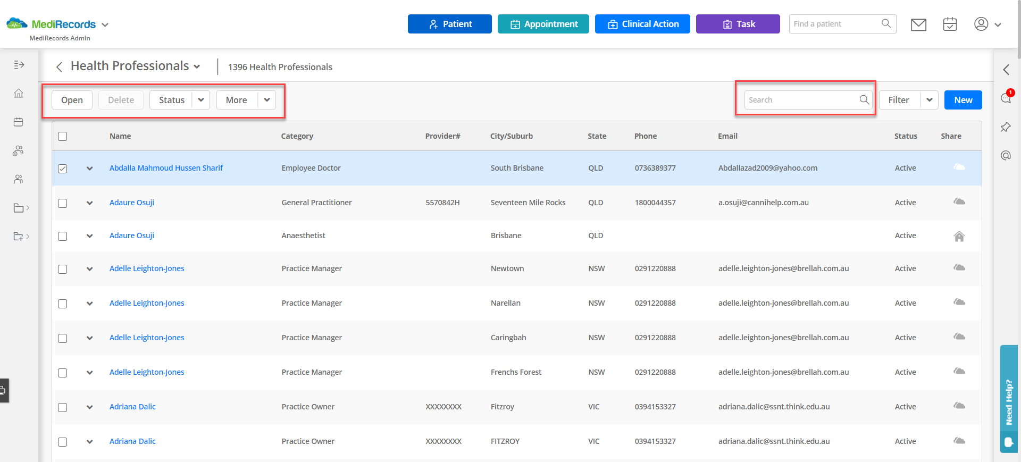Viewport: 1021px width, 462px height.
Task: Open the mail envelope icon in header
Action: [x=918, y=24]
